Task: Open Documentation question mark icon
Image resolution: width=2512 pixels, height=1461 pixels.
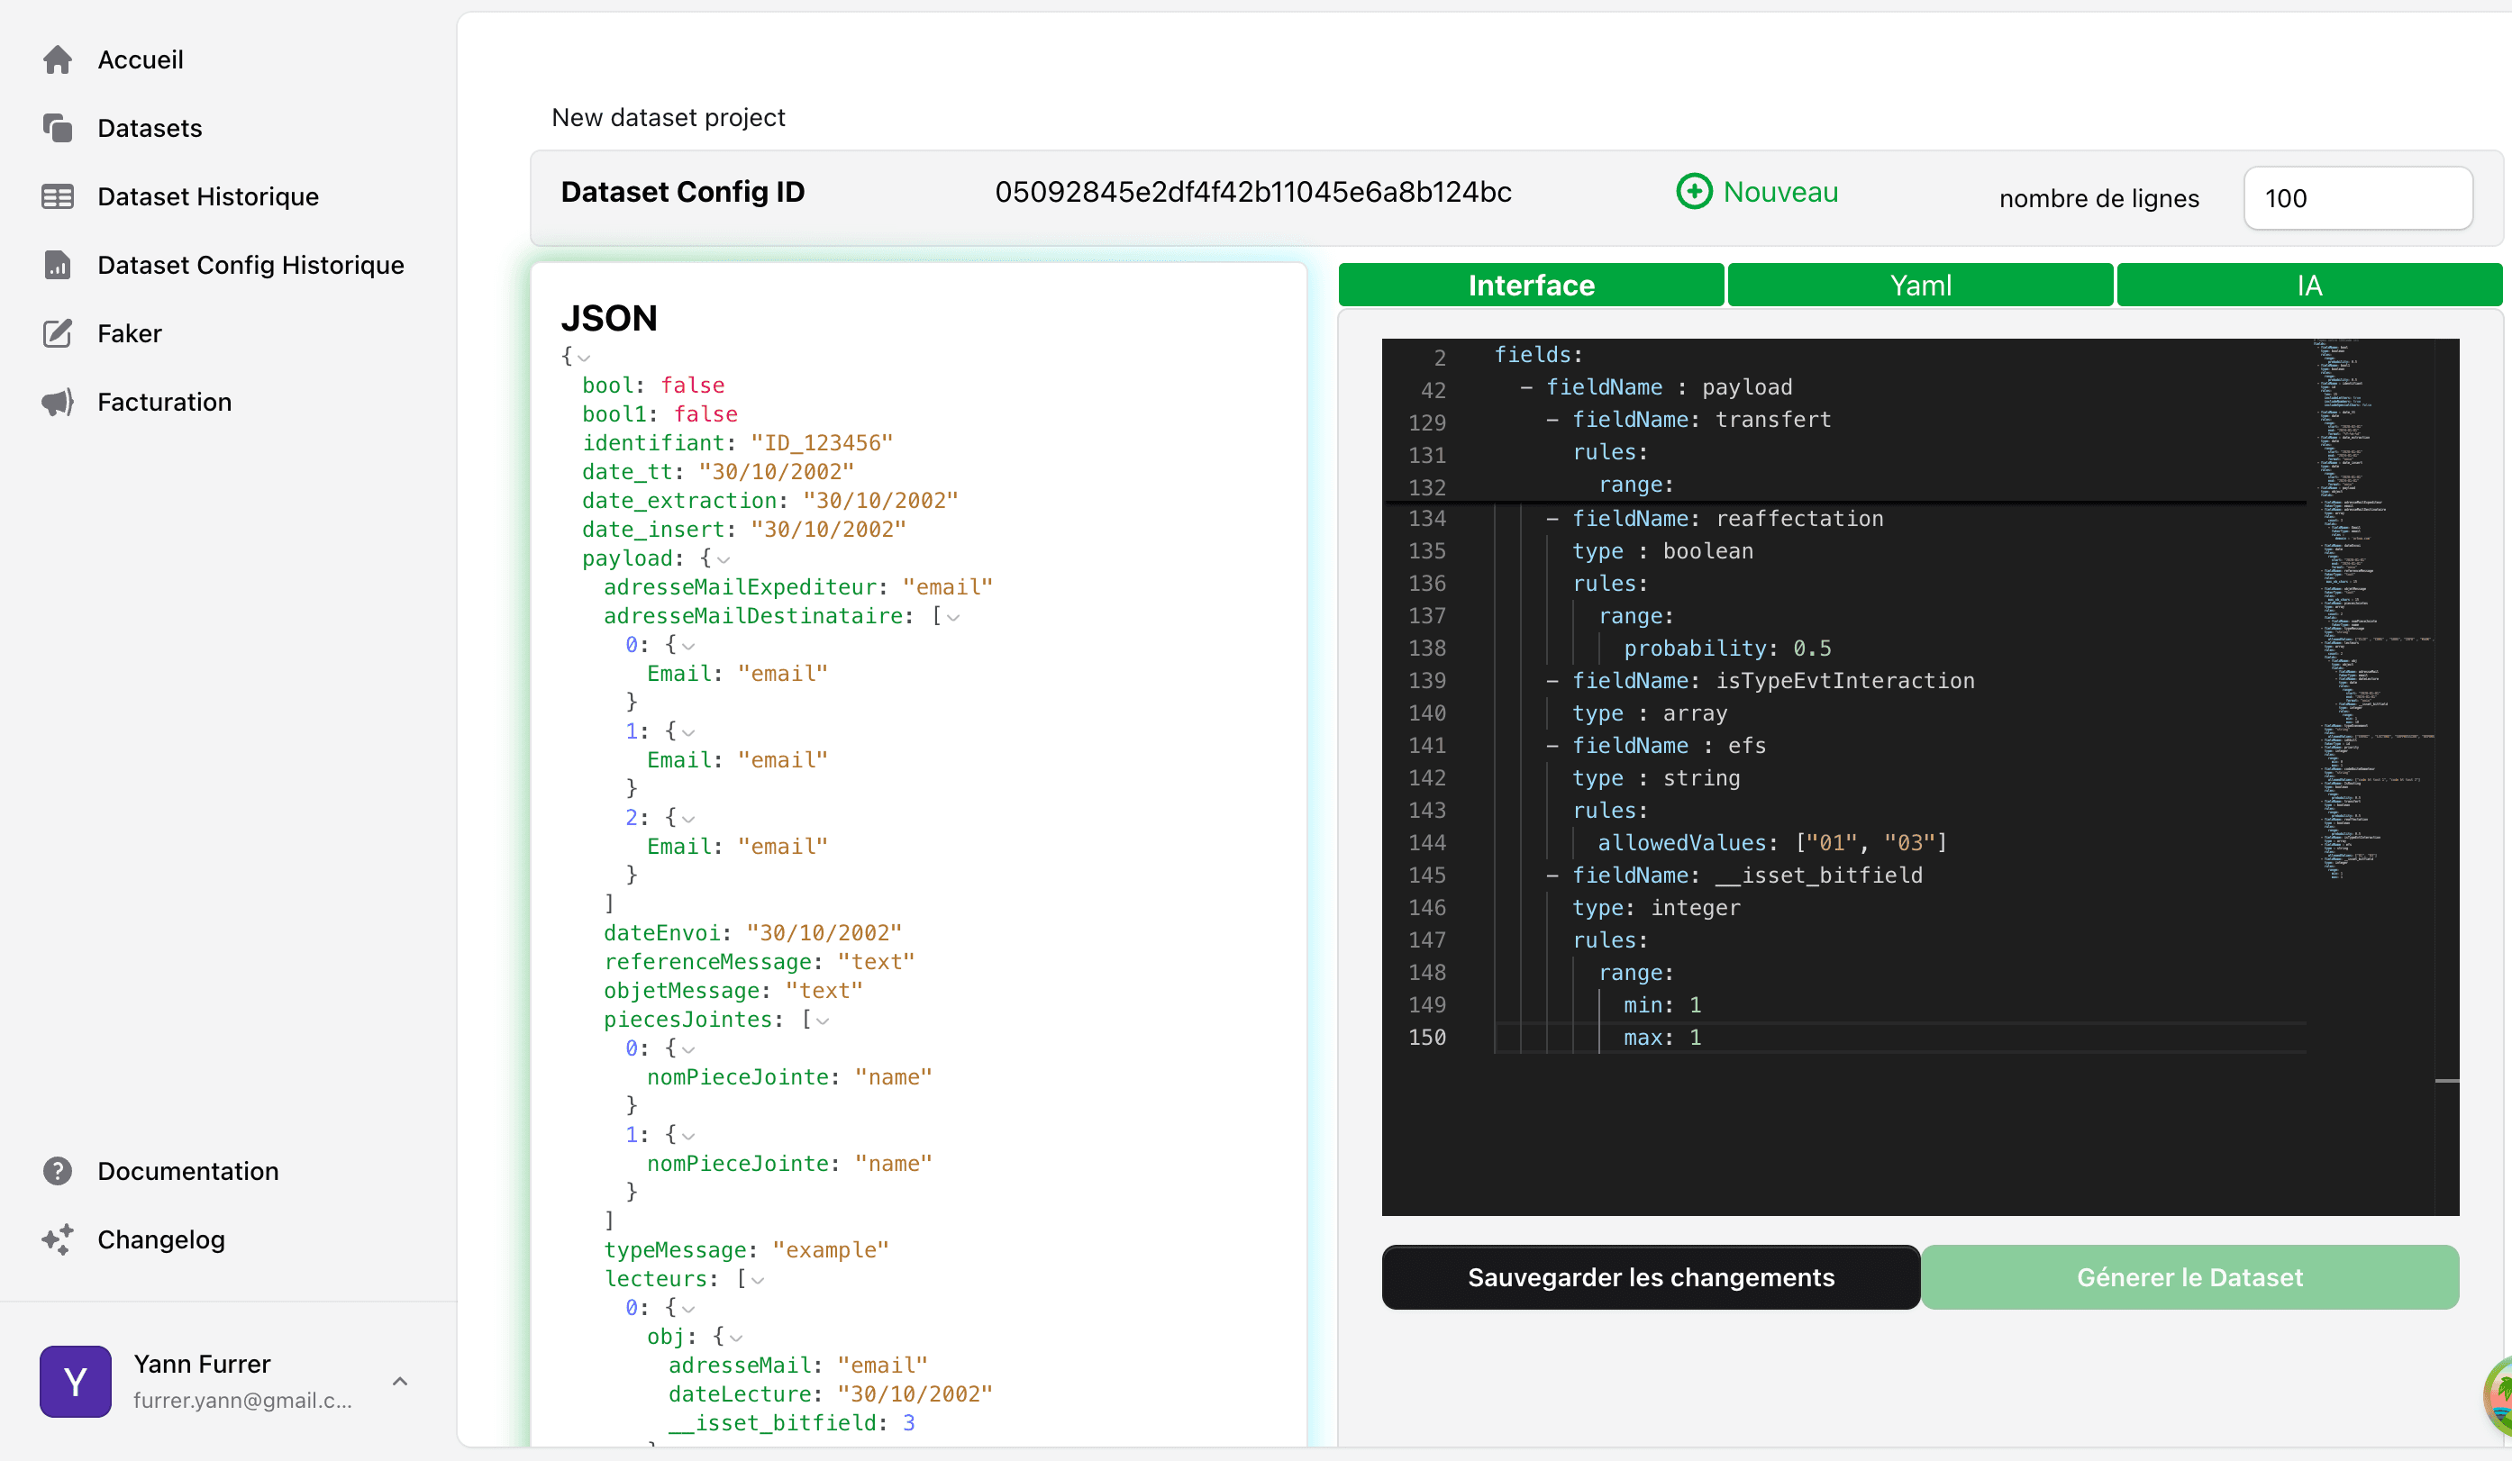Action: [x=58, y=1171]
